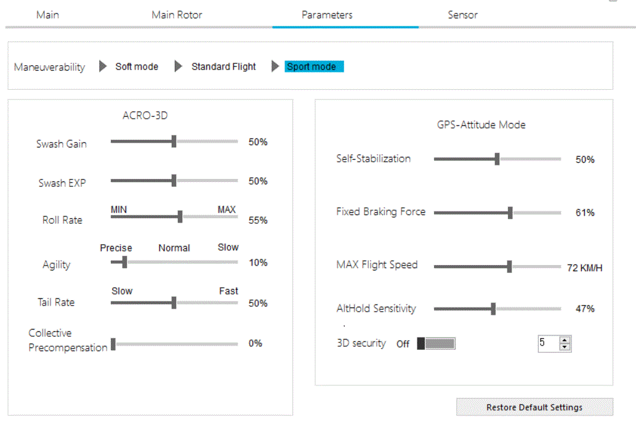The image size is (636, 431).
Task: Choose the highlighted Sport mode option
Action: click(313, 66)
